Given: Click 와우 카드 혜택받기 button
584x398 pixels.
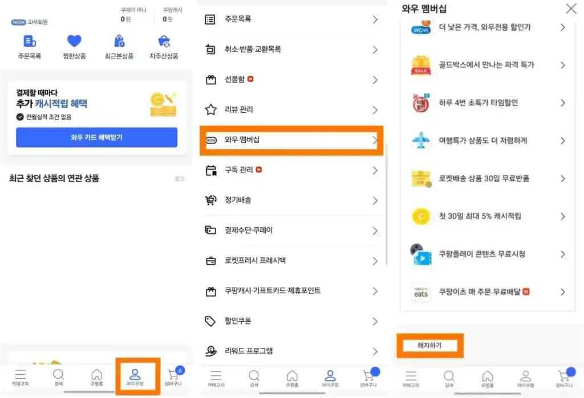Looking at the screenshot, I should (96, 137).
